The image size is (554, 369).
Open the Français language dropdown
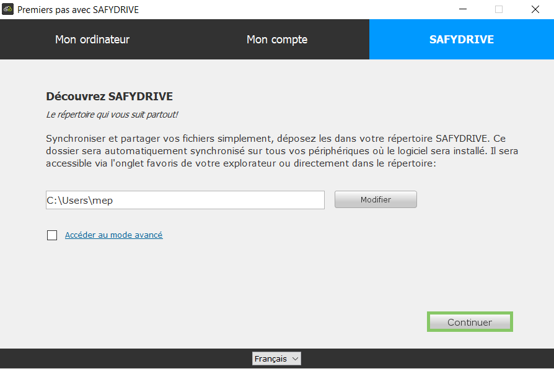(x=276, y=358)
